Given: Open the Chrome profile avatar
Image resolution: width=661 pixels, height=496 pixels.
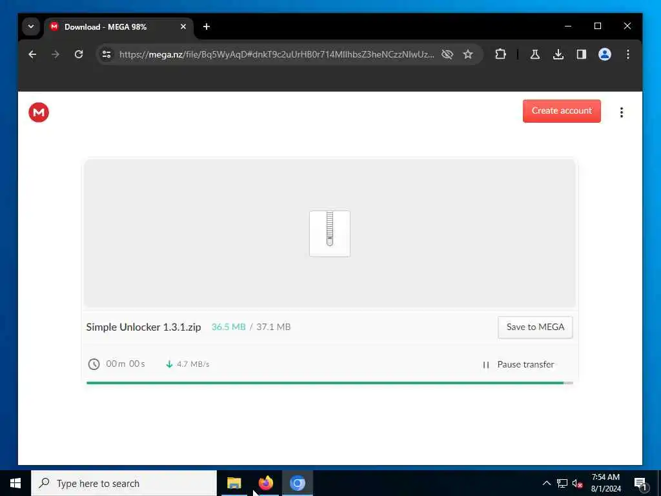Looking at the screenshot, I should click(604, 54).
